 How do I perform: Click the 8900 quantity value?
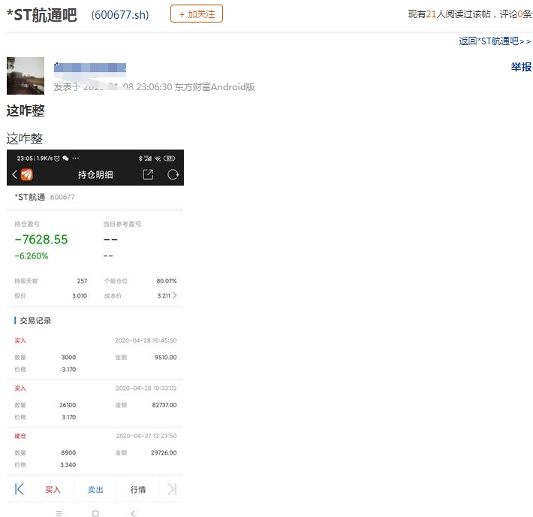coord(68,452)
